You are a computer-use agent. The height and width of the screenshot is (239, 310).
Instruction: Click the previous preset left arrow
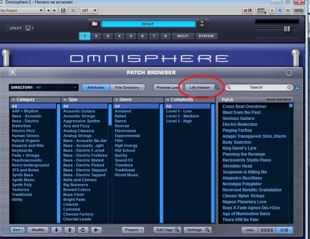pos(48,11)
